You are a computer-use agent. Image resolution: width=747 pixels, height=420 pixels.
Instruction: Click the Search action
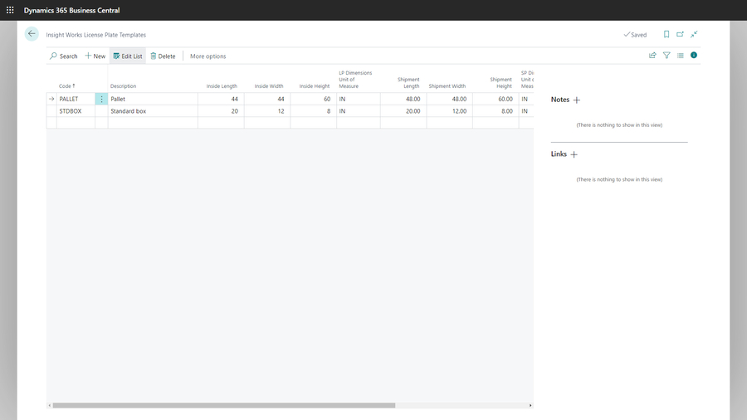click(63, 56)
